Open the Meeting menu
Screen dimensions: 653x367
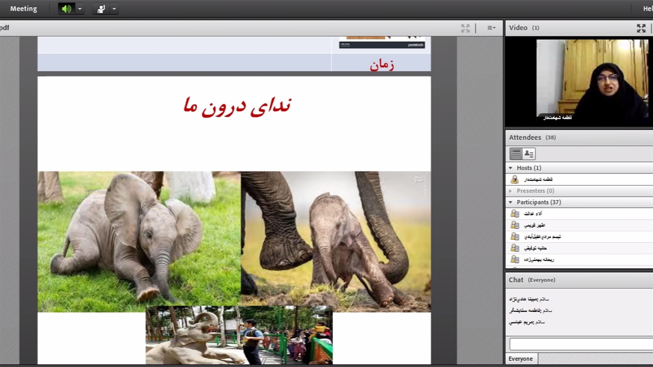pyautogui.click(x=23, y=9)
